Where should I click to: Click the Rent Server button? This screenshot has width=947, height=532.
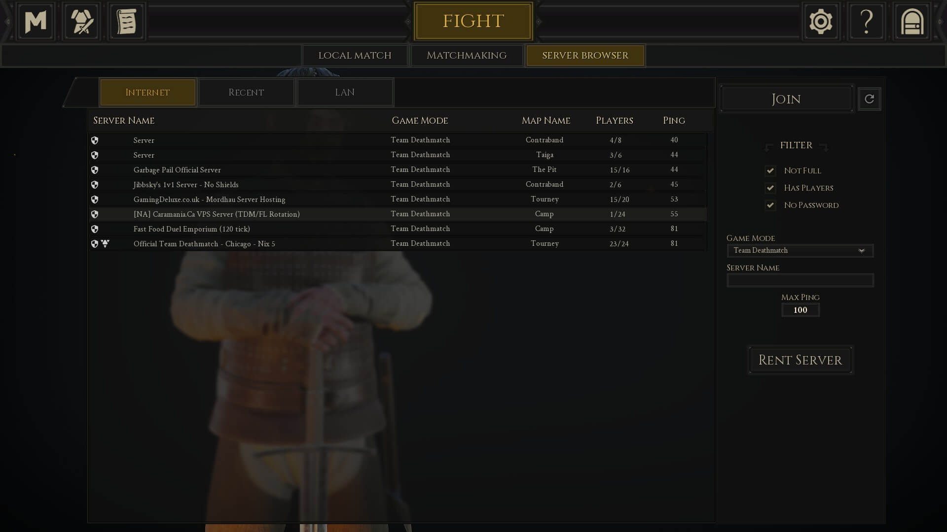pos(800,360)
